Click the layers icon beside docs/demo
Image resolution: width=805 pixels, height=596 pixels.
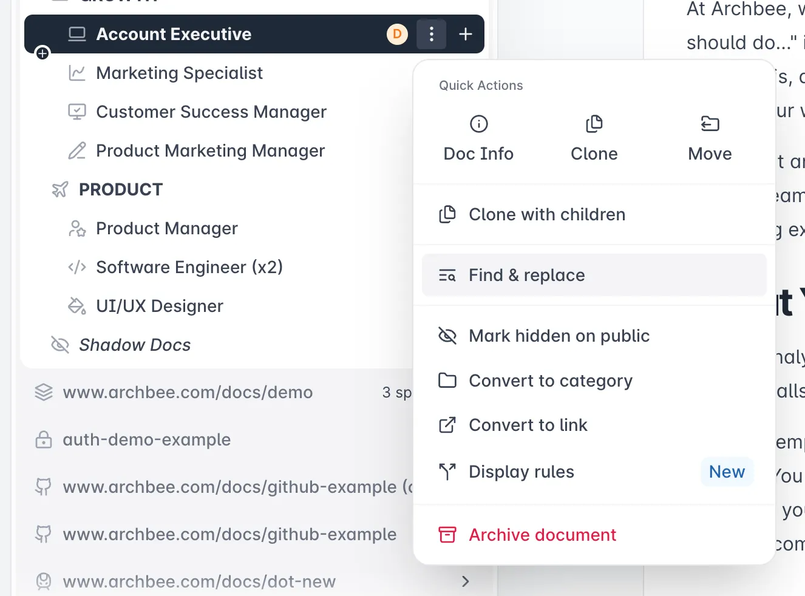point(44,392)
